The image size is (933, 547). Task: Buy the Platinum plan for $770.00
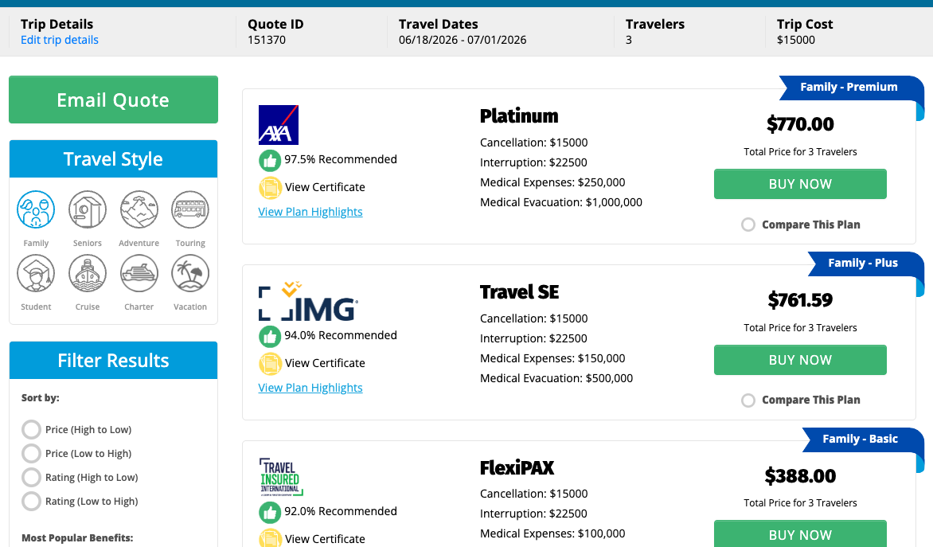[x=800, y=184]
